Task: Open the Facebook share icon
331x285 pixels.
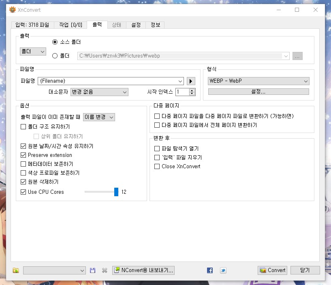Action: (210, 270)
